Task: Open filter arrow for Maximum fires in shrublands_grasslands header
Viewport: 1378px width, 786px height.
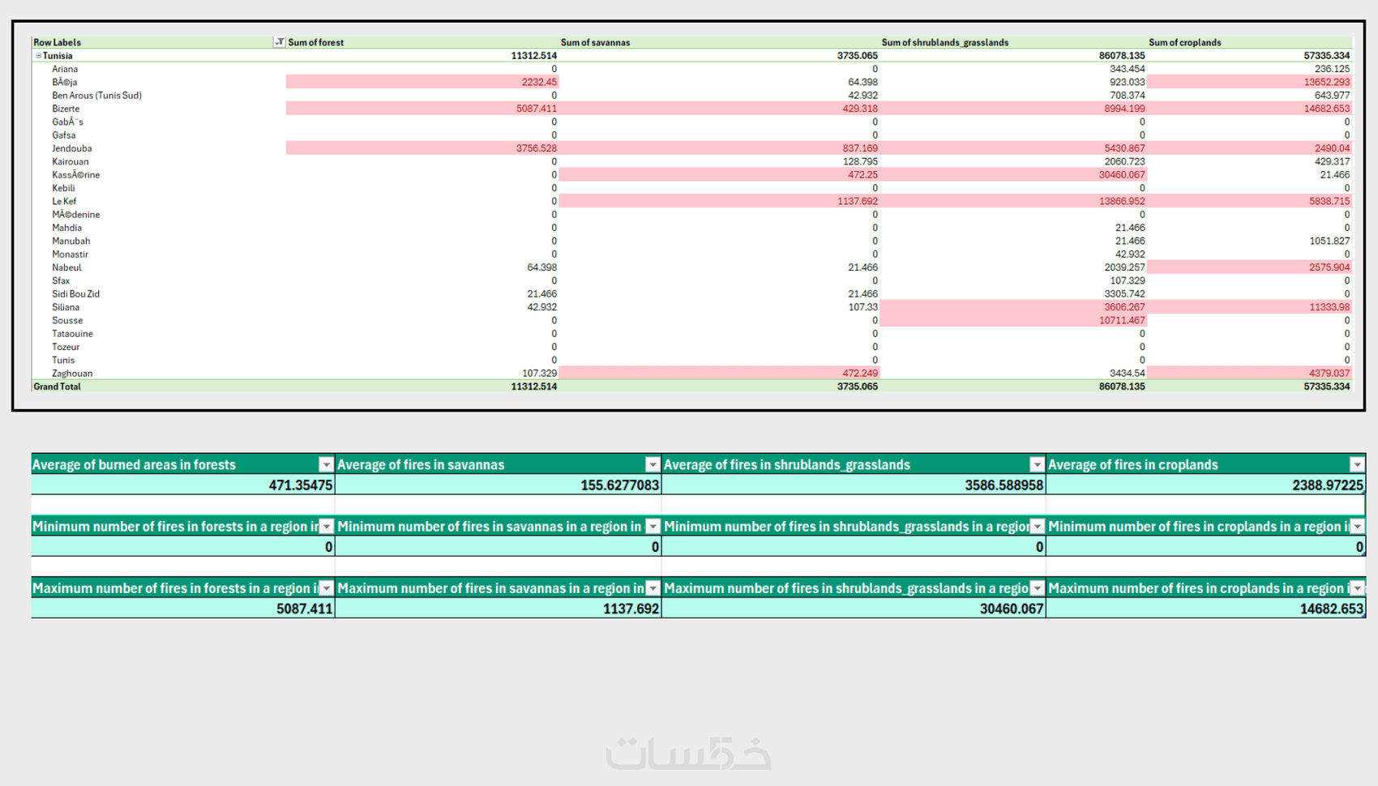Action: 1037,588
